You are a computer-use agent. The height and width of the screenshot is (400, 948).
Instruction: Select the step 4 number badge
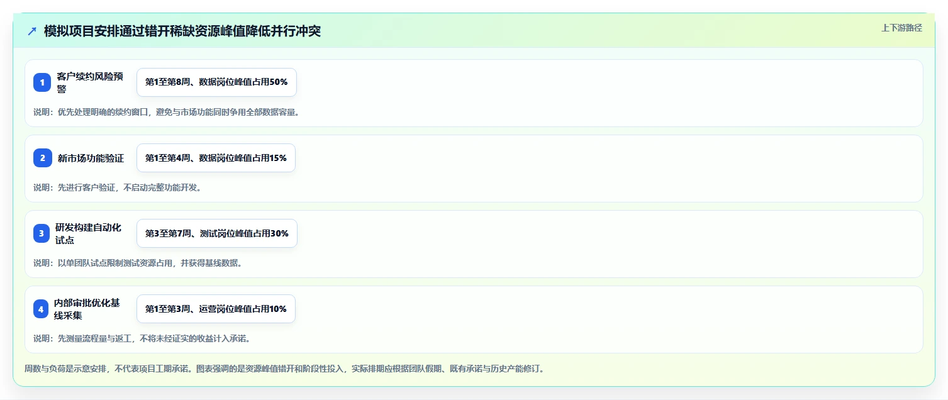pyautogui.click(x=42, y=309)
